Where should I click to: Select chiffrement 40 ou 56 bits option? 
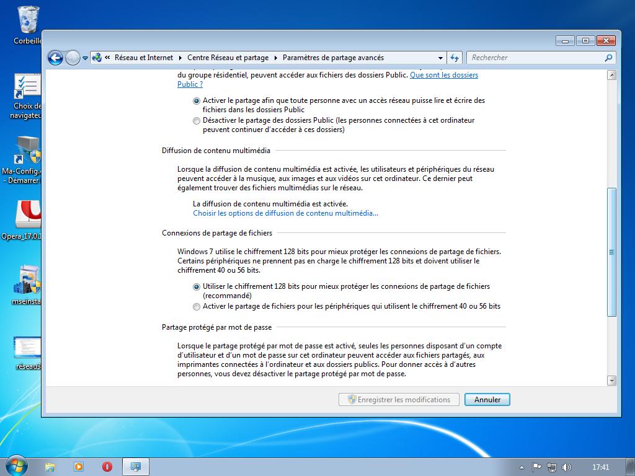click(197, 307)
